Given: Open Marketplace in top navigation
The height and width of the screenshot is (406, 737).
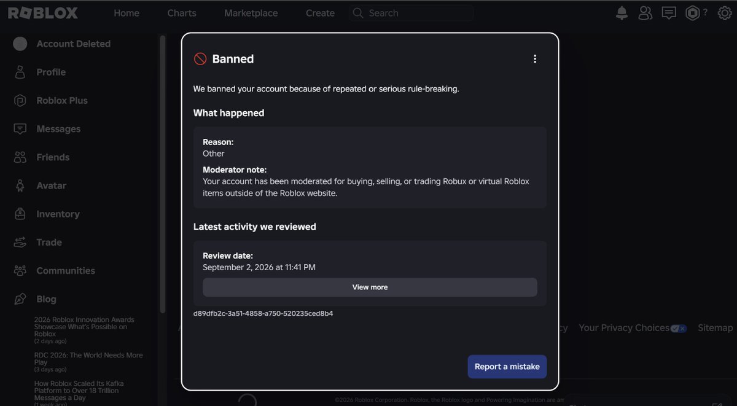Looking at the screenshot, I should [251, 13].
